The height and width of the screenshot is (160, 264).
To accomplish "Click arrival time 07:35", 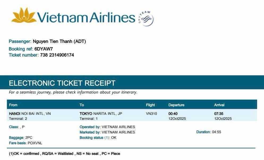I will (219, 114).
